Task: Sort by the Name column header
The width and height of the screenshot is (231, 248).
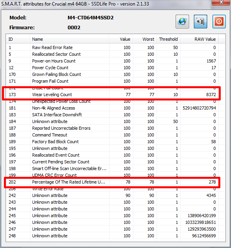Action: click(x=69, y=39)
